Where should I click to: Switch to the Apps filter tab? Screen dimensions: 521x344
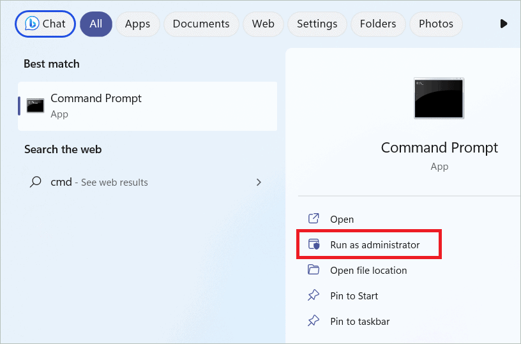pyautogui.click(x=137, y=24)
